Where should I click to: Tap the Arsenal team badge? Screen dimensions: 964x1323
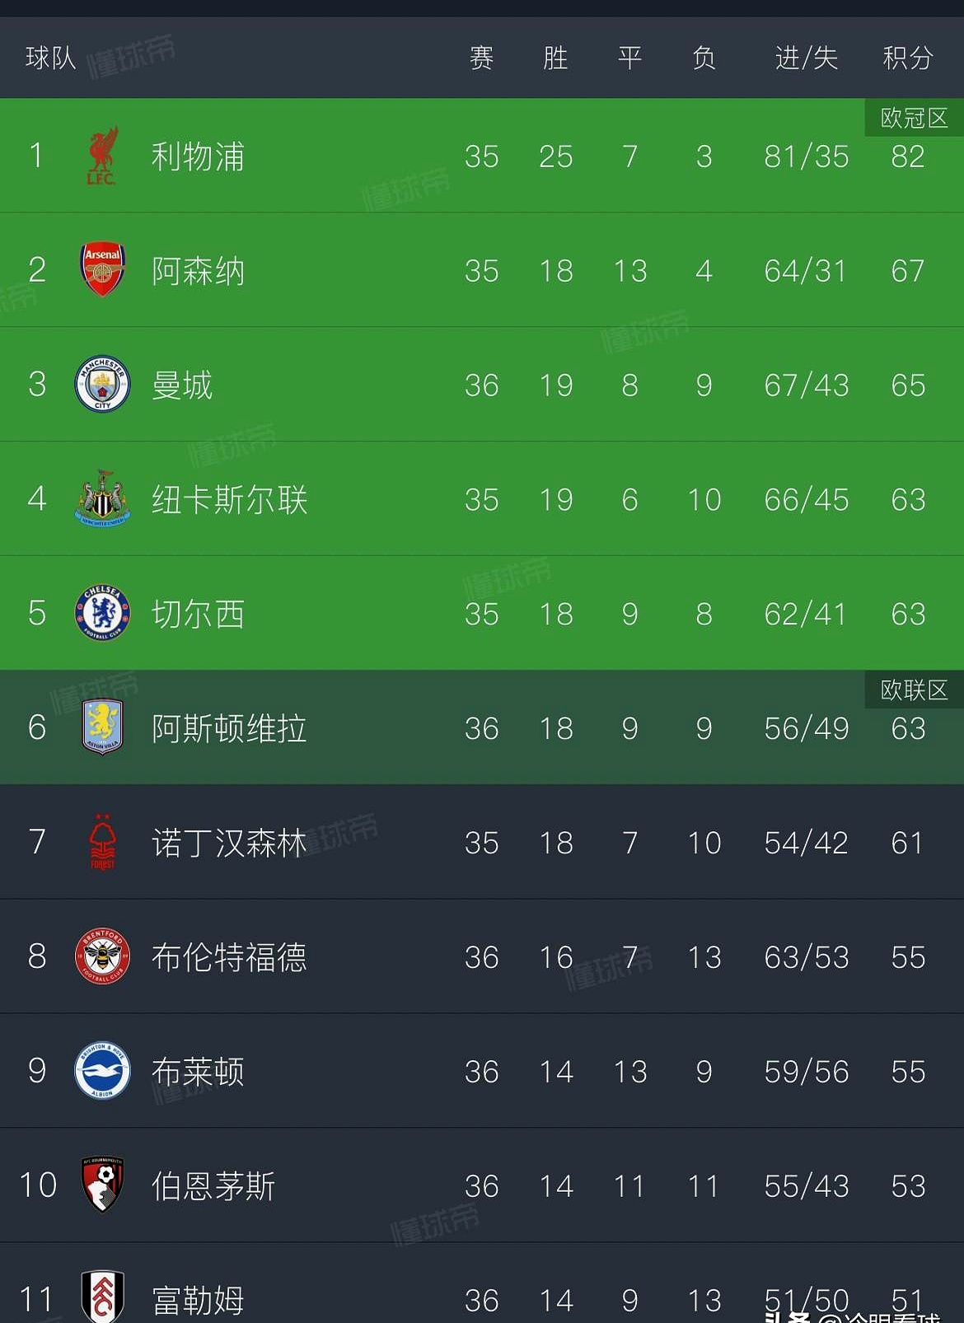(x=102, y=269)
